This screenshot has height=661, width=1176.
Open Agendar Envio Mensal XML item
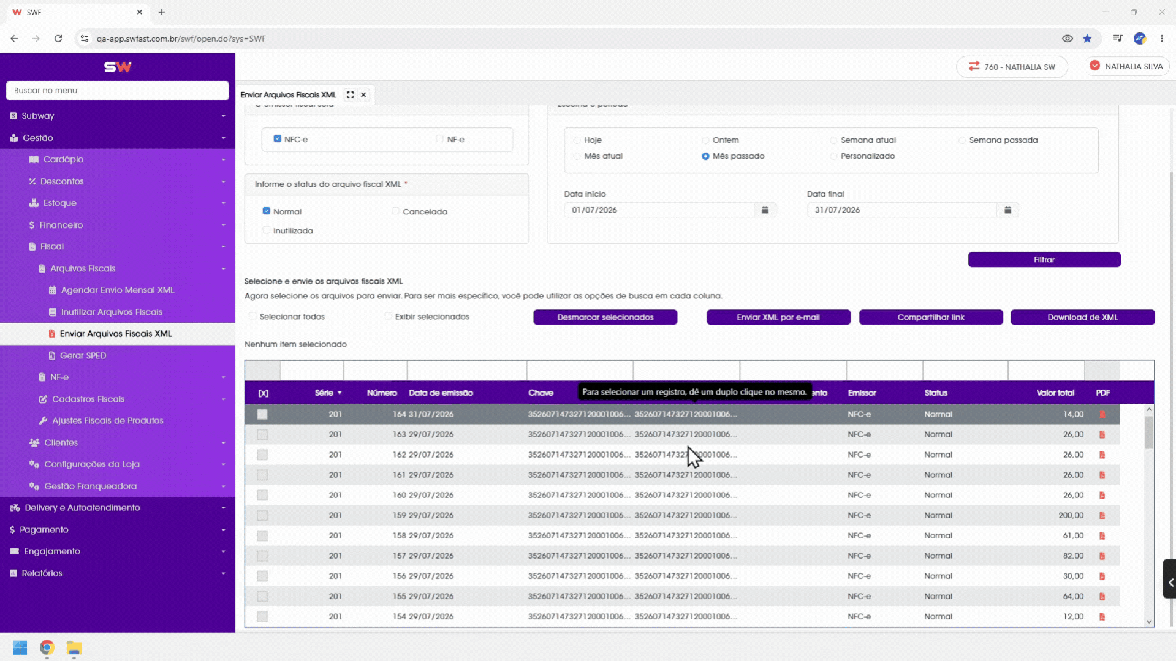coord(118,290)
